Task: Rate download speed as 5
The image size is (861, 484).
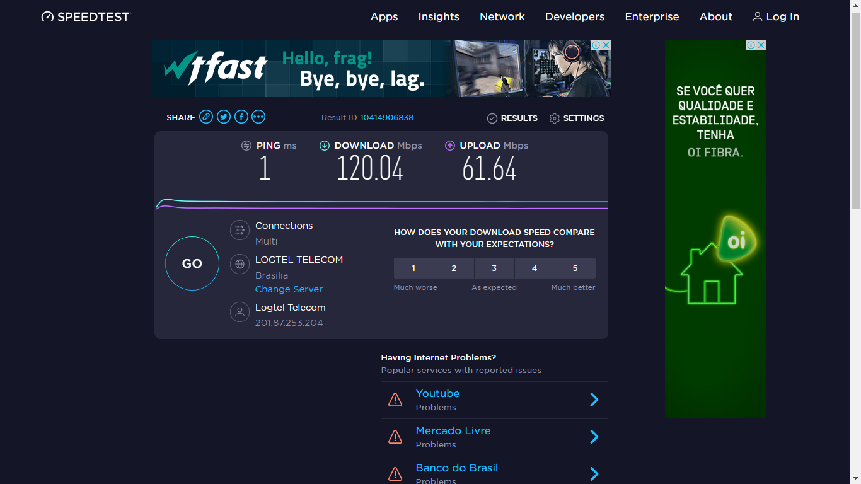Action: click(x=575, y=268)
